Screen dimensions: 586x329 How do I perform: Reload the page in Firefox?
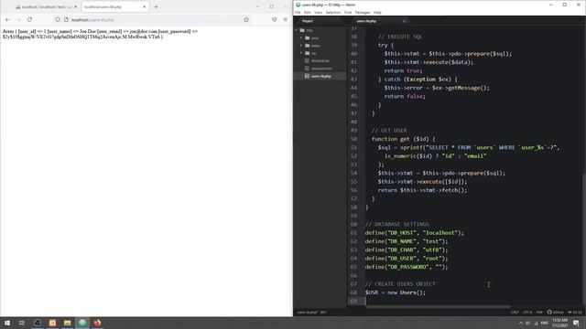tap(29, 19)
